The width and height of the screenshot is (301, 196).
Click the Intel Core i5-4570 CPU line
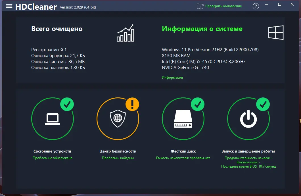click(x=204, y=62)
